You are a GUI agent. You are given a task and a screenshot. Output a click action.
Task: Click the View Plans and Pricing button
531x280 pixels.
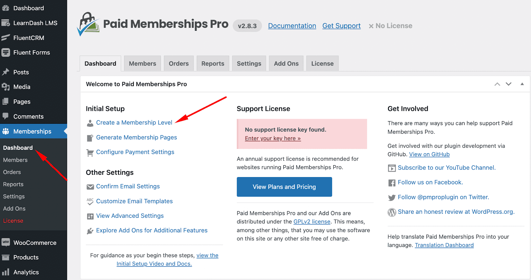tap(284, 187)
